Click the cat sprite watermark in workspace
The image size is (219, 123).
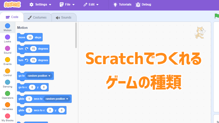tap(200, 33)
